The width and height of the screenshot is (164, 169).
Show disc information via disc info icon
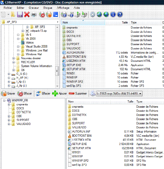[x=64, y=15]
